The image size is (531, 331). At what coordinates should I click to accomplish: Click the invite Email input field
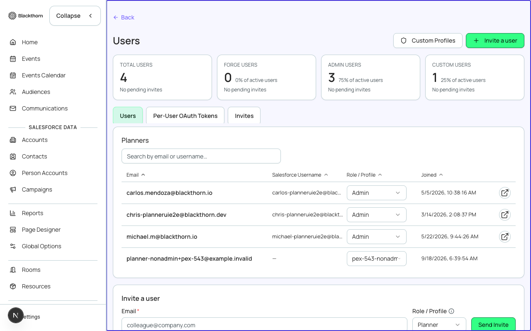click(264, 324)
